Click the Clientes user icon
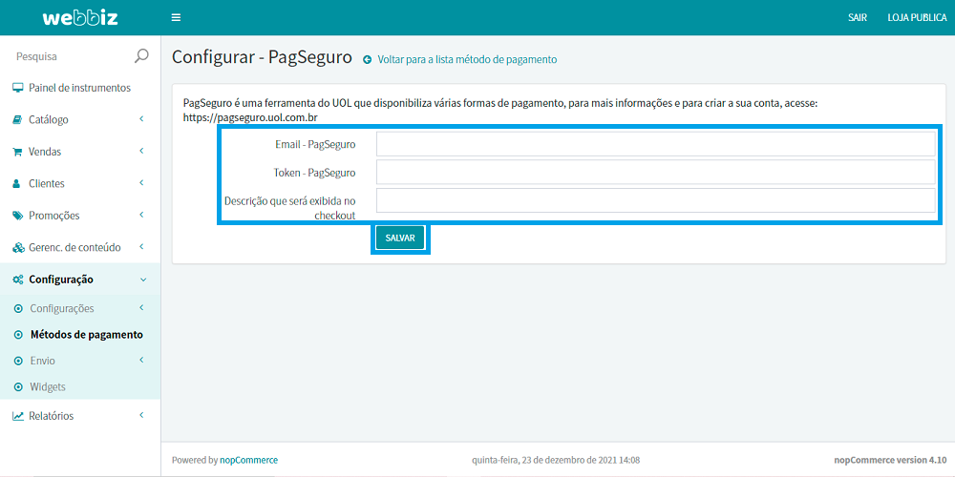Viewport: 955px width, 477px height. (x=17, y=183)
